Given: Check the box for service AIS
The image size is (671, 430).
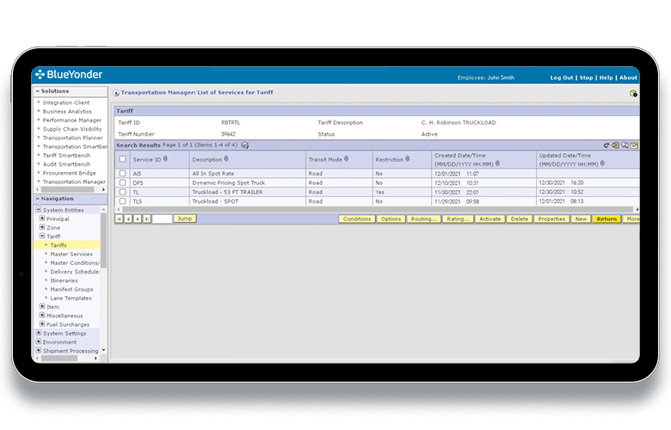Looking at the screenshot, I should pos(123,174).
